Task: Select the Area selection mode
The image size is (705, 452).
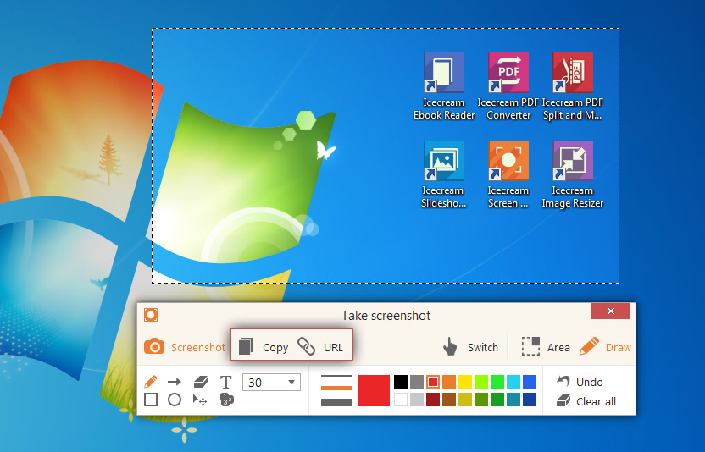Action: tap(546, 347)
